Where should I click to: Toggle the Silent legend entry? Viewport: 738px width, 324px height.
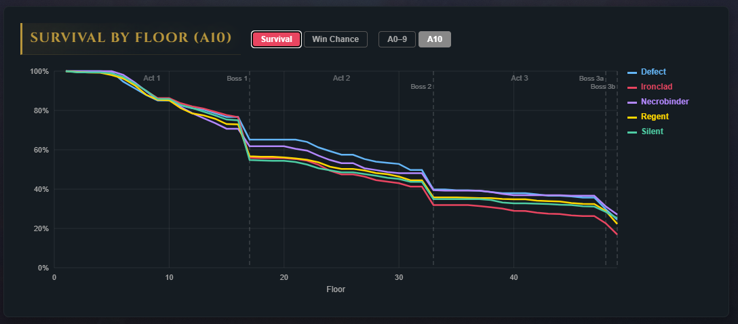click(646, 131)
